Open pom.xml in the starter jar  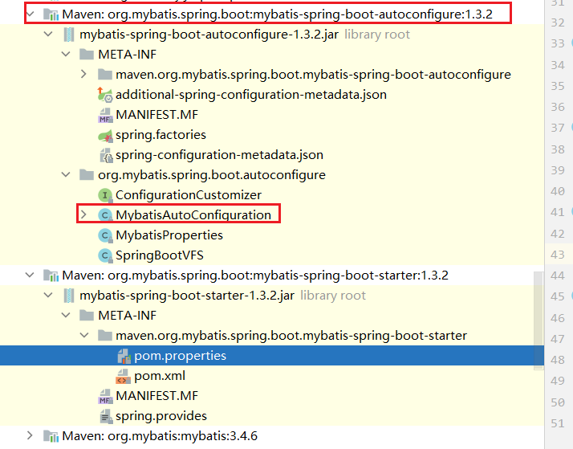160,376
